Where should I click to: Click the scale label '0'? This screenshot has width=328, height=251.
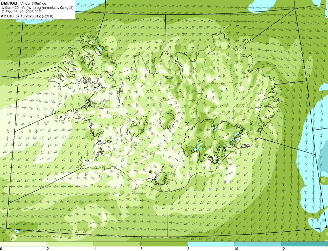(x=1, y=249)
